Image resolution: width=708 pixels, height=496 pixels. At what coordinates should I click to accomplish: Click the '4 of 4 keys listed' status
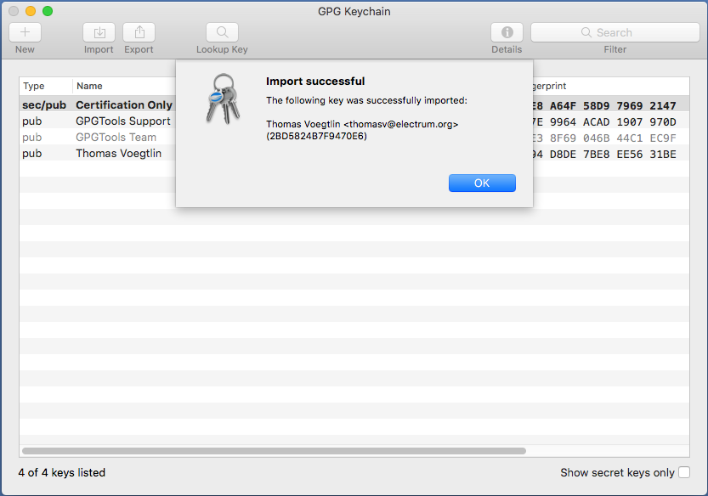[62, 472]
